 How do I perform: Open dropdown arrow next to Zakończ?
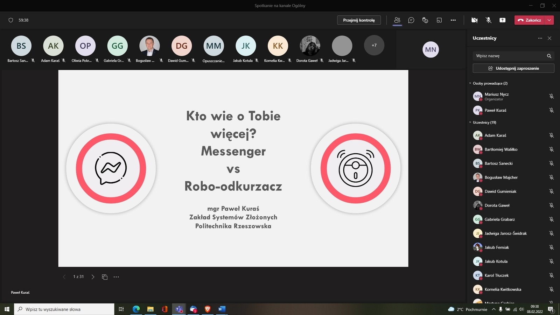click(549, 20)
